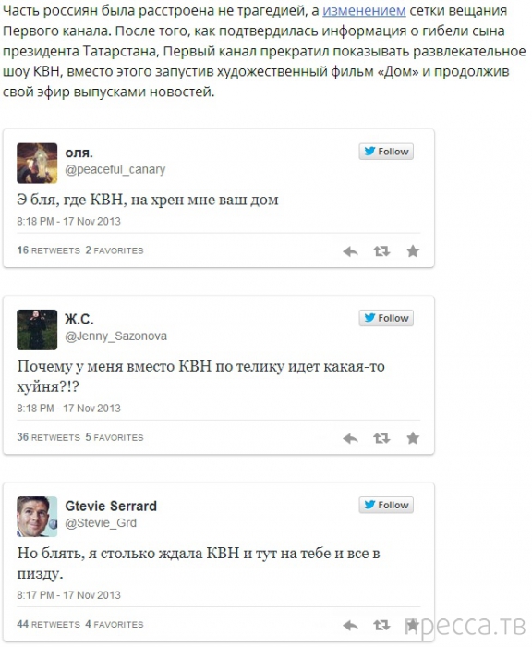Follow the оля. account
Screen dimensions: 532x647
[x=386, y=152]
